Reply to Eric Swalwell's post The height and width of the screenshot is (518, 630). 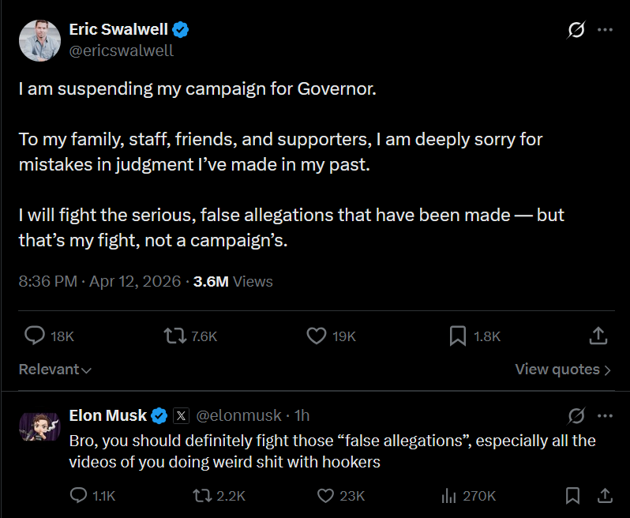point(36,336)
